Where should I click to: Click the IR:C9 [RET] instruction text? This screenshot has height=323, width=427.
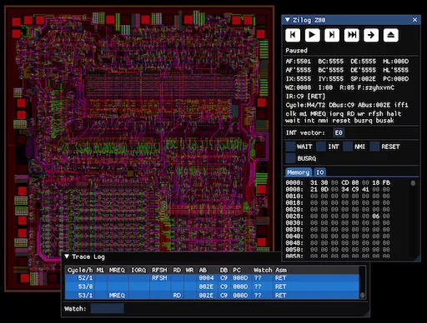pyautogui.click(x=305, y=97)
